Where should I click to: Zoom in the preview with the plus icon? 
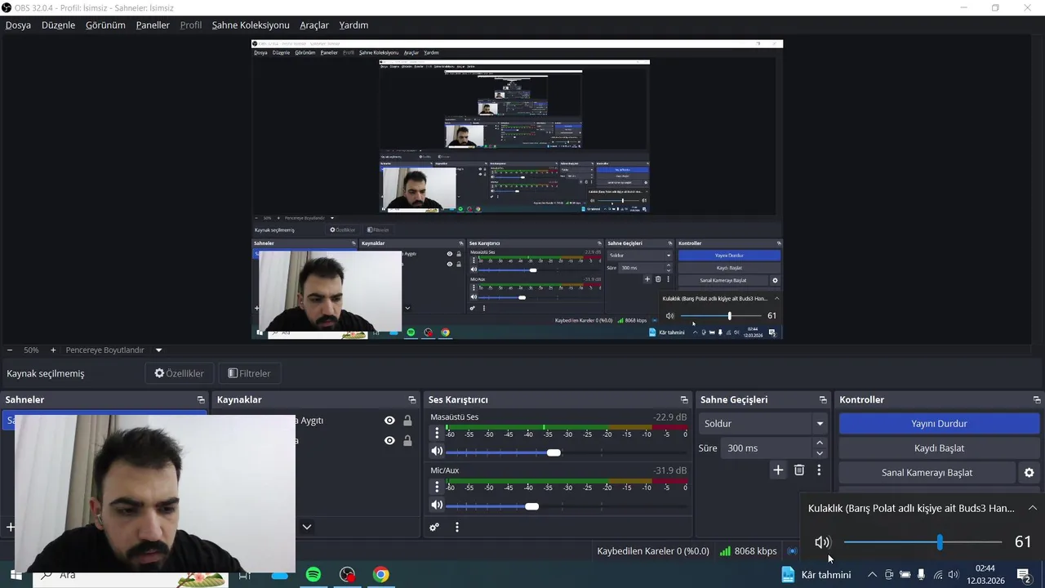tap(53, 350)
